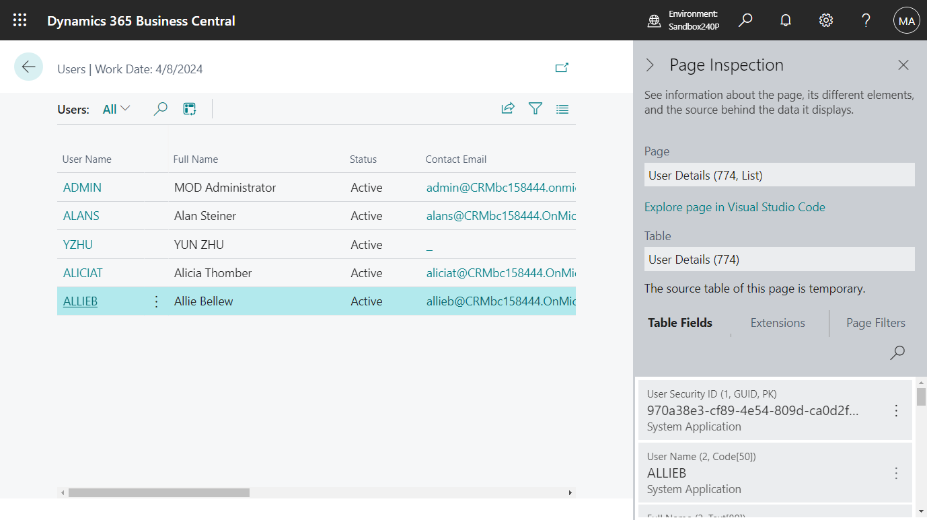
Task: Click the MA account avatar
Action: 906,20
